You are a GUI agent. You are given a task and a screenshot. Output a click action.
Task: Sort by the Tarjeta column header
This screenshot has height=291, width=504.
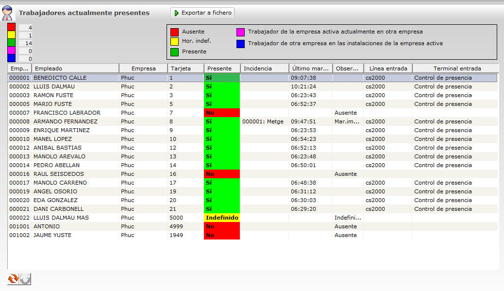coord(186,68)
